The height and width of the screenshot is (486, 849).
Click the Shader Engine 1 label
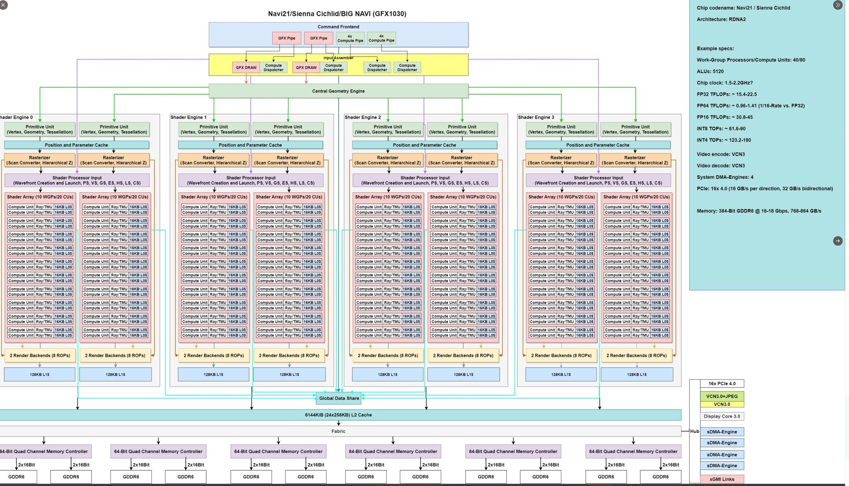coord(188,117)
